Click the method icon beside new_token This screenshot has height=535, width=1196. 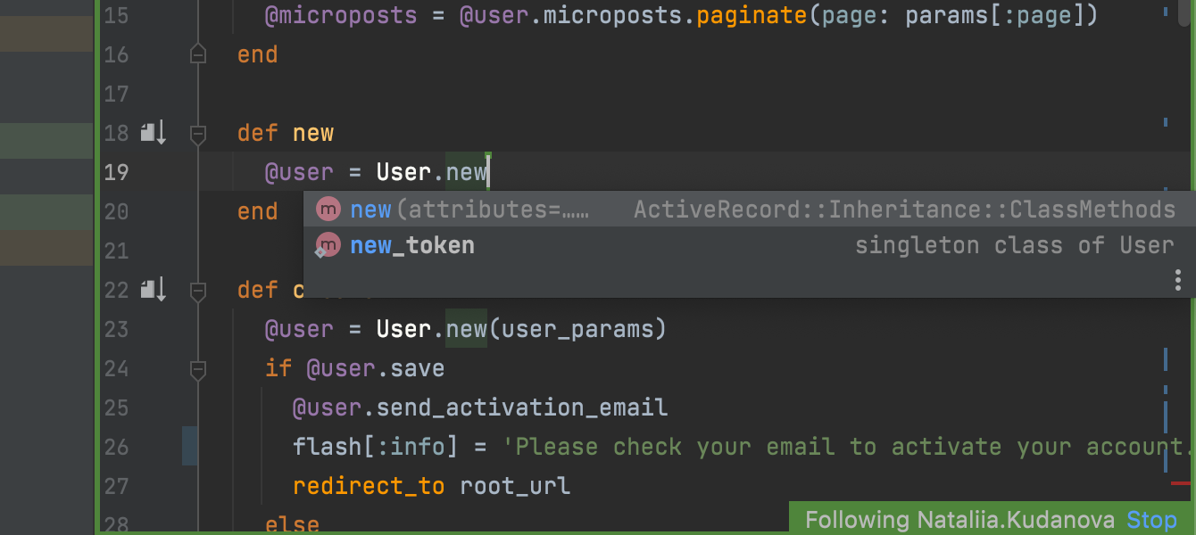pyautogui.click(x=328, y=245)
